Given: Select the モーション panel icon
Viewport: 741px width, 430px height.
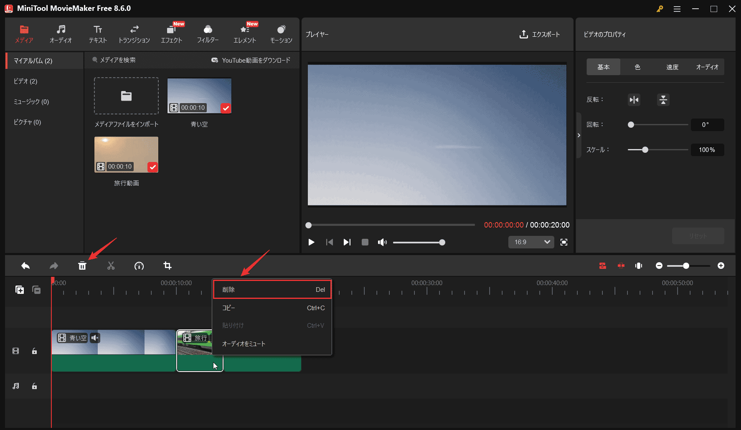Looking at the screenshot, I should (x=281, y=33).
